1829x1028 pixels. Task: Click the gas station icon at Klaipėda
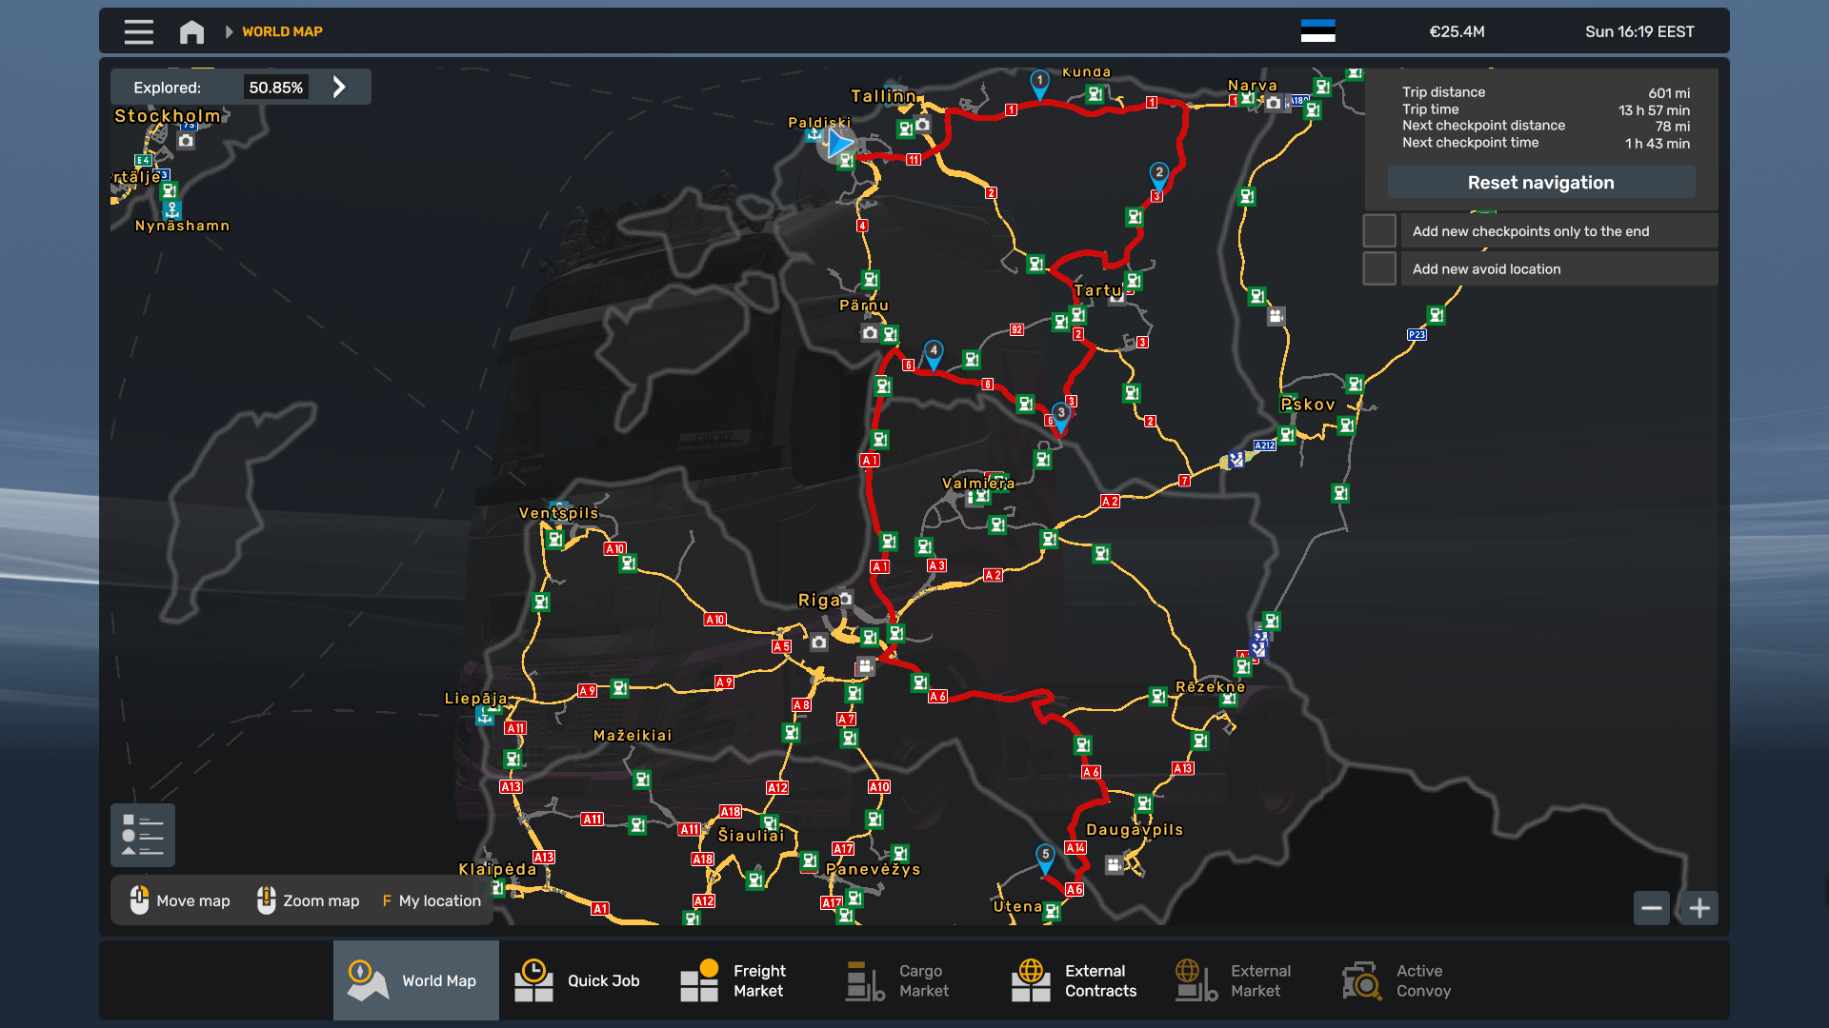coord(497,888)
